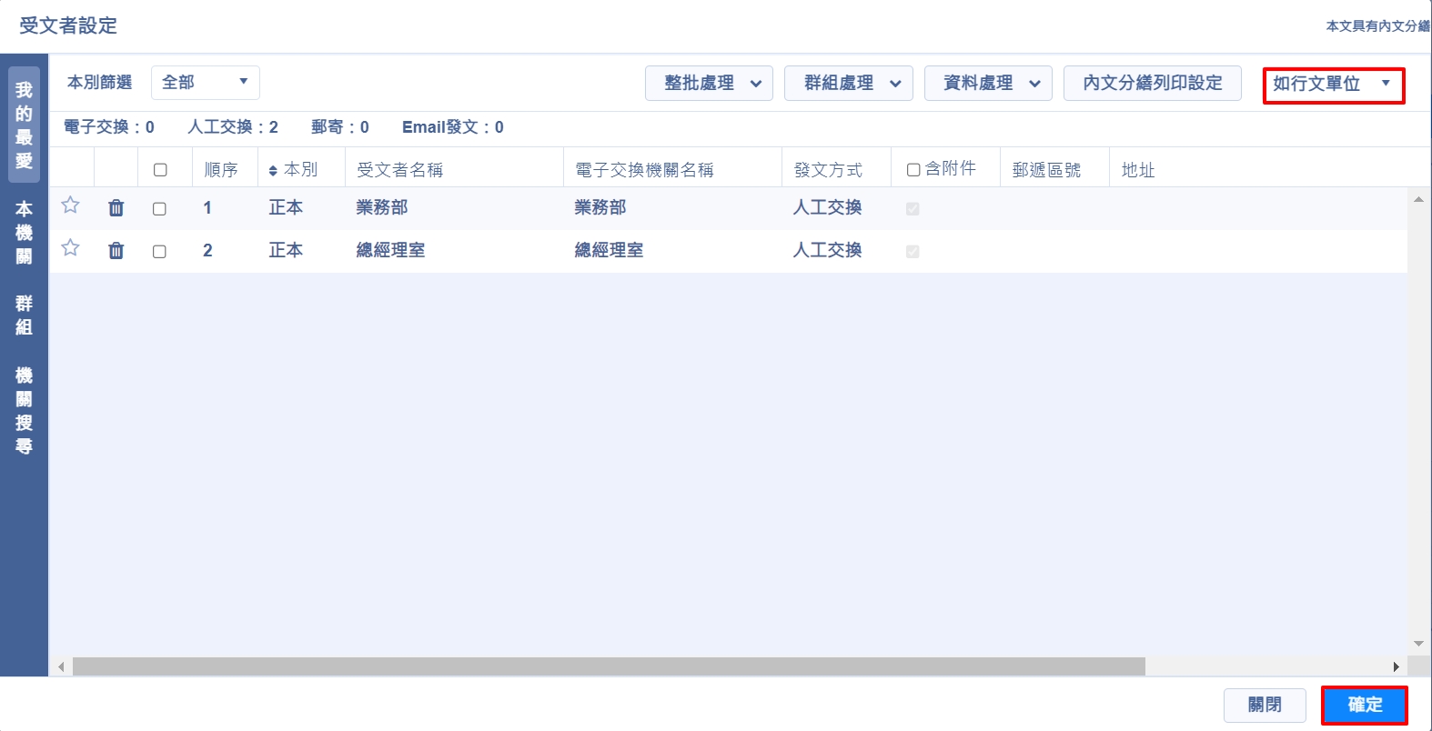
Task: Open the 如行文單位 dropdown
Action: tap(1333, 85)
